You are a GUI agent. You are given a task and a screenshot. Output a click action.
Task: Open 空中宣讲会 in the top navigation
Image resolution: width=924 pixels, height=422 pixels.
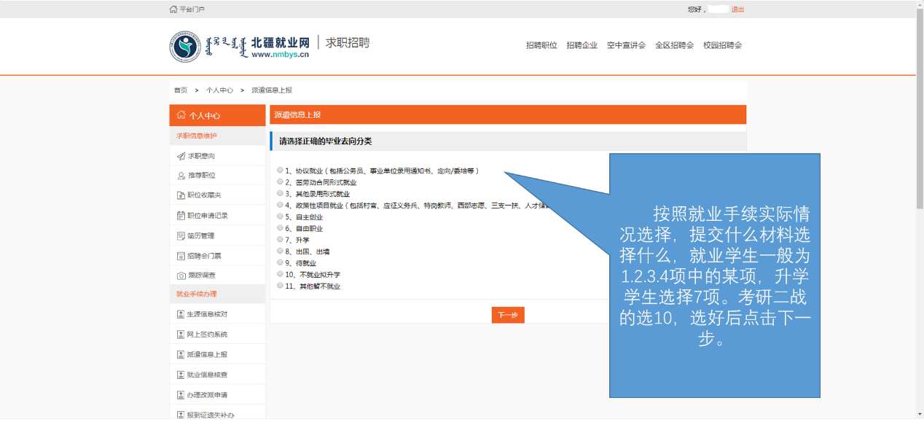click(626, 45)
